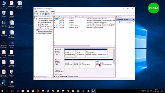
Task: Open taskbar Search magnifier
Action: coord(7,91)
